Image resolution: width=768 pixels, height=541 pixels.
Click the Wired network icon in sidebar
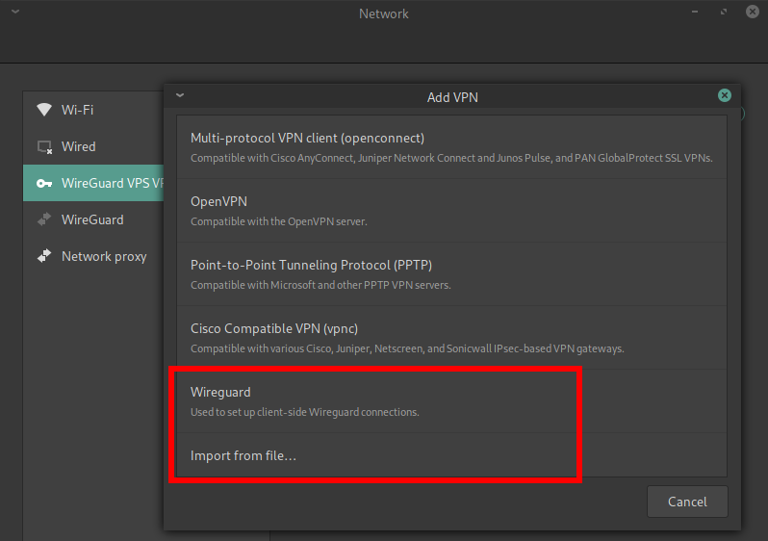click(x=44, y=146)
